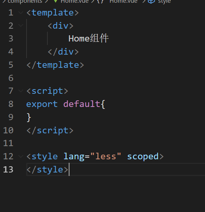Click the style cube icon in breadcrumb

point(151,1)
